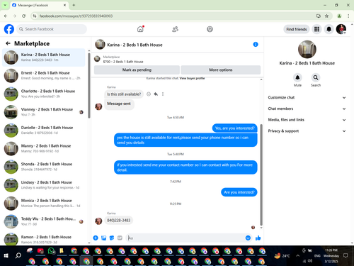Show hidden system tray icons
Image resolution: width=354 pixels, height=266 pixels.
point(298,255)
